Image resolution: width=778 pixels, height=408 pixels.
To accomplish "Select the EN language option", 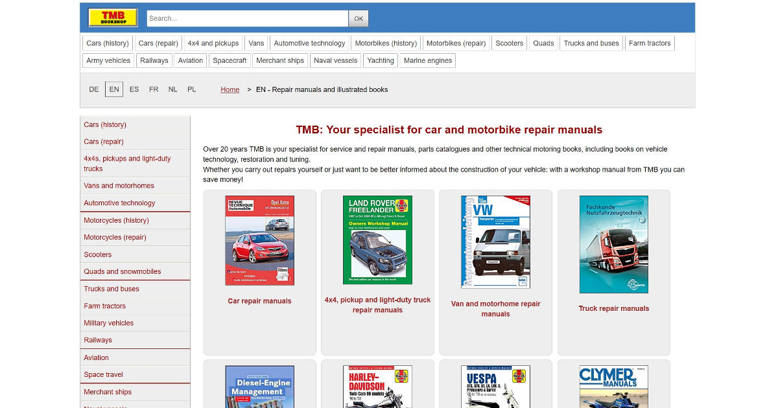I will tap(114, 89).
